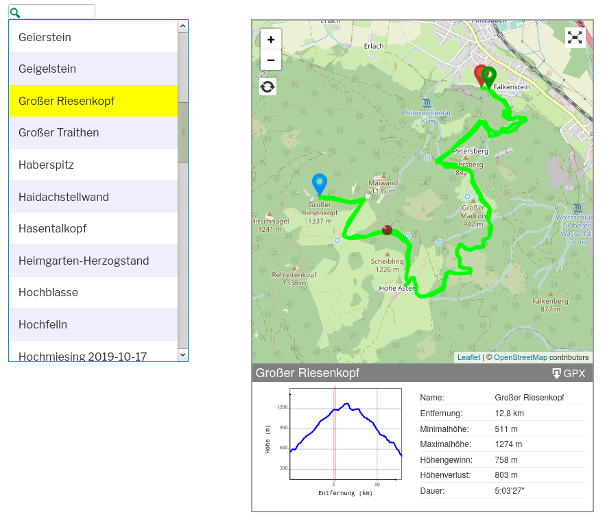Click the dark red position dot on track

387,230
